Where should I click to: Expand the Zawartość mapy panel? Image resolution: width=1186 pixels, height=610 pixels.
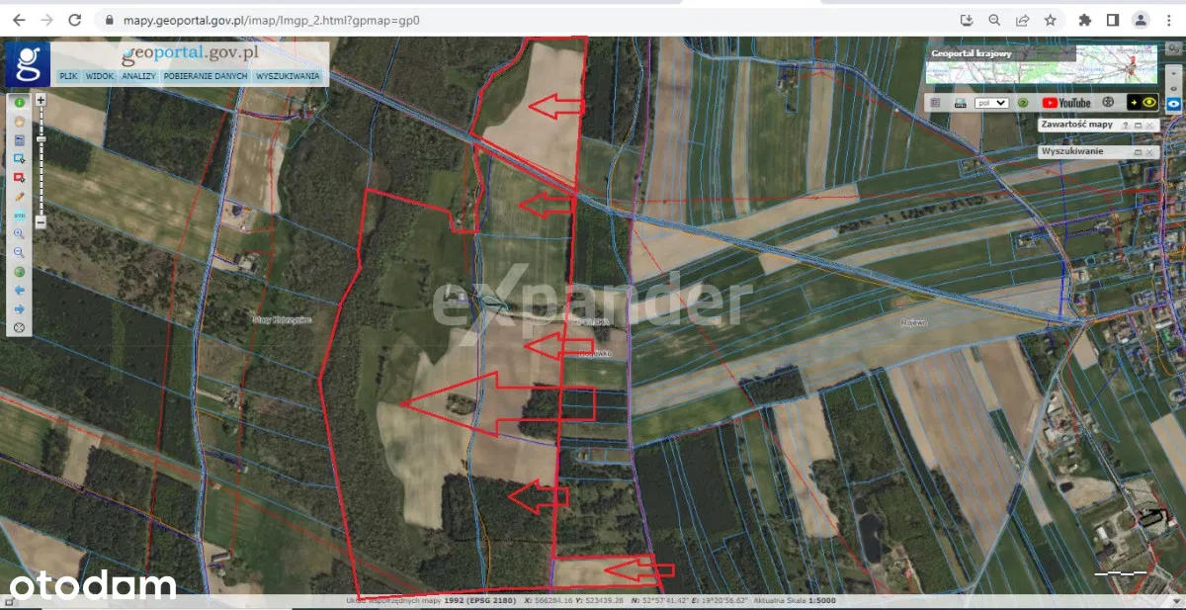point(1138,126)
